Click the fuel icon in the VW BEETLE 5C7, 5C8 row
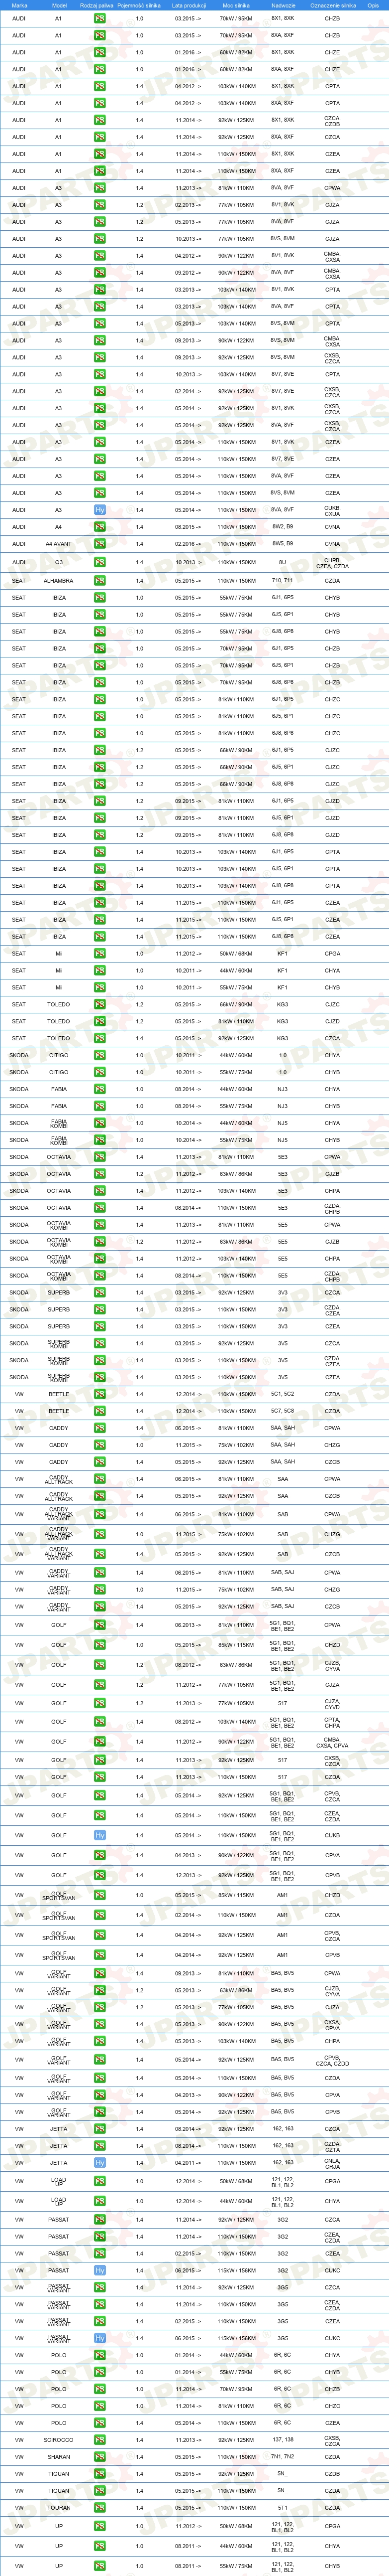Screen dimensions: 389x2576 pyautogui.click(x=100, y=1411)
